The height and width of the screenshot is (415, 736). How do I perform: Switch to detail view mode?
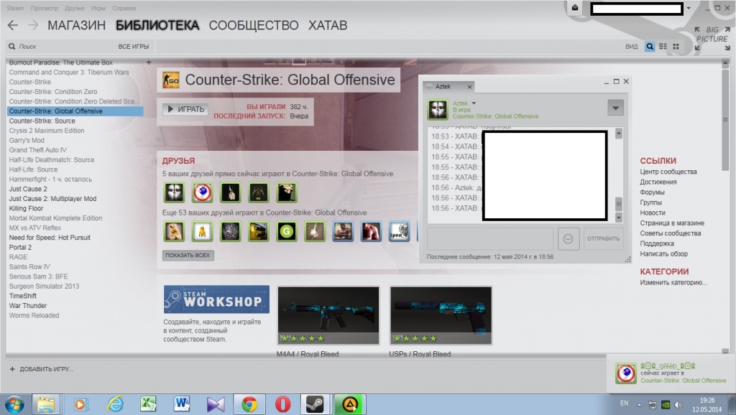pyautogui.click(x=650, y=47)
